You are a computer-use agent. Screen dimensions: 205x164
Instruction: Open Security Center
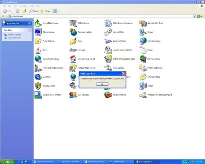(45, 86)
